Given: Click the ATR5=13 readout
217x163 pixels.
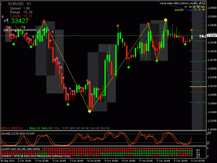Looking at the screenshot, I should 6,128.
